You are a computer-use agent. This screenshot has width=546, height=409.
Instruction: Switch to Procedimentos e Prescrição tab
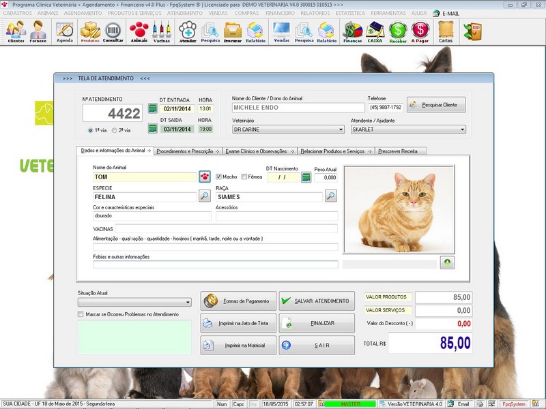pos(187,151)
